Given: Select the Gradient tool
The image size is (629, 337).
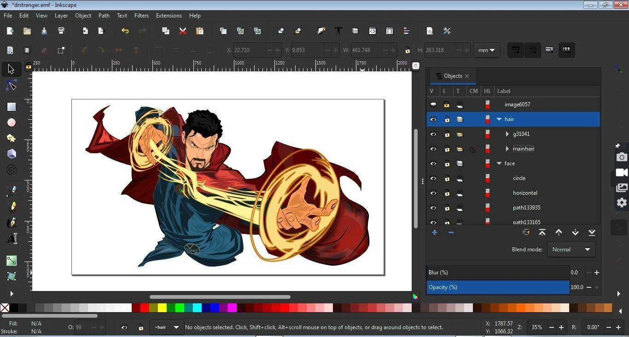Looking at the screenshot, I should pyautogui.click(x=11, y=261).
